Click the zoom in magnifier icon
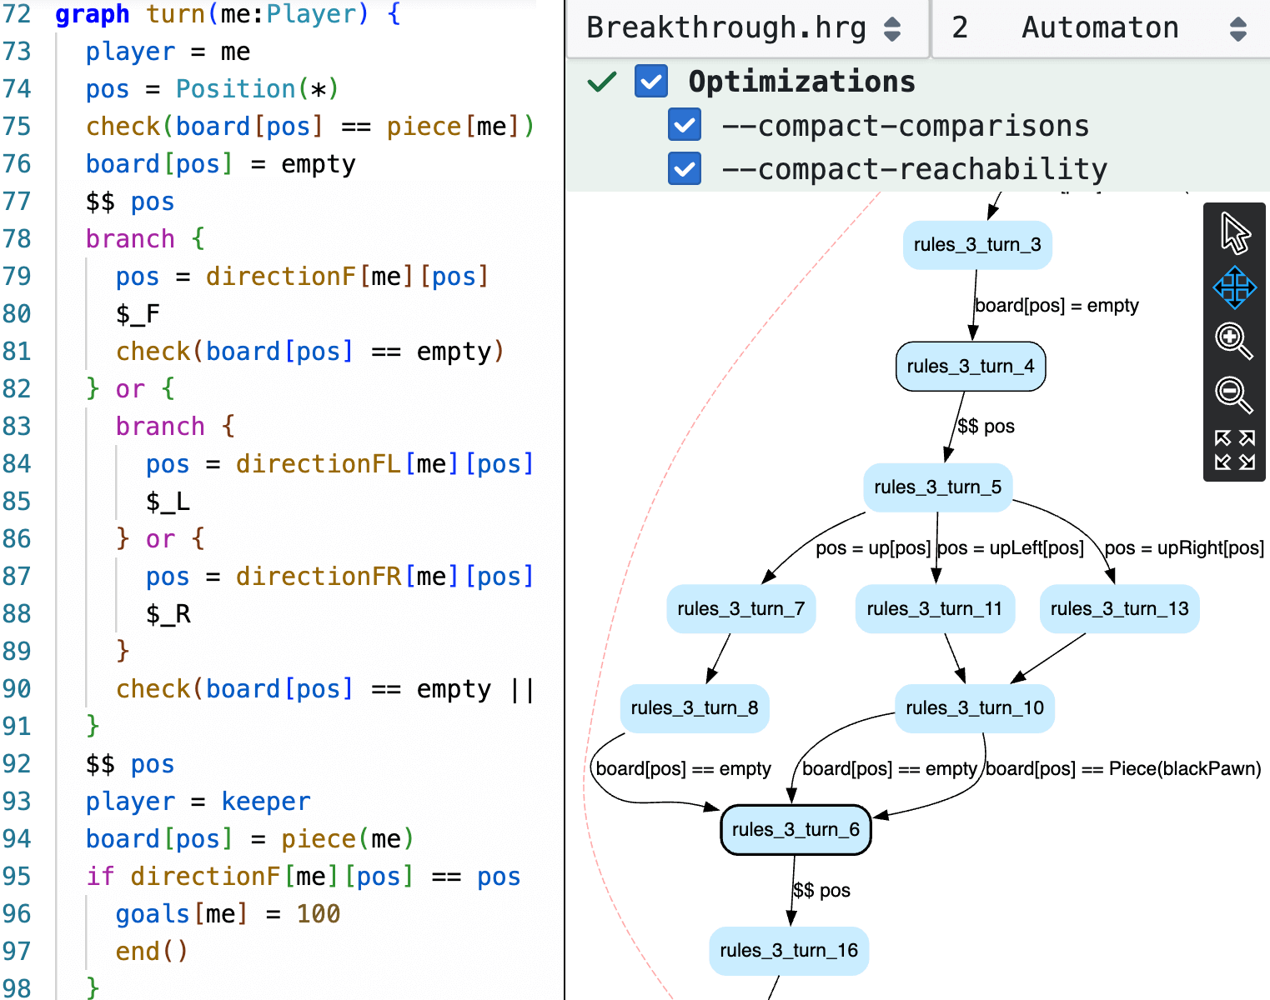The width and height of the screenshot is (1270, 1000). point(1234,341)
